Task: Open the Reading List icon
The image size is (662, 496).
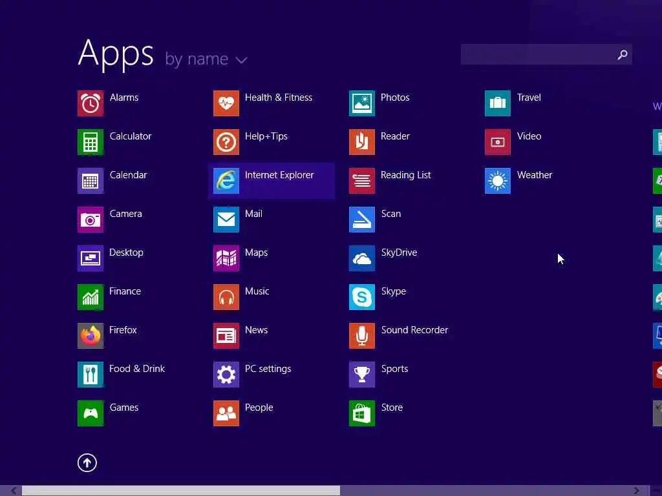Action: 362,181
